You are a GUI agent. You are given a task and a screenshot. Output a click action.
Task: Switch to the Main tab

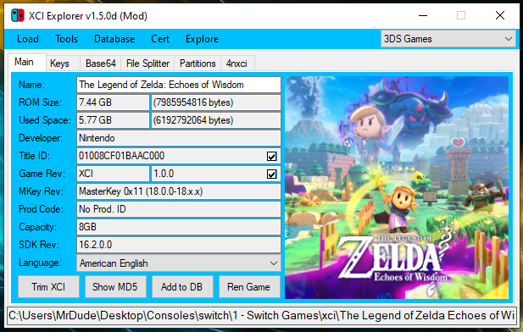[26, 62]
